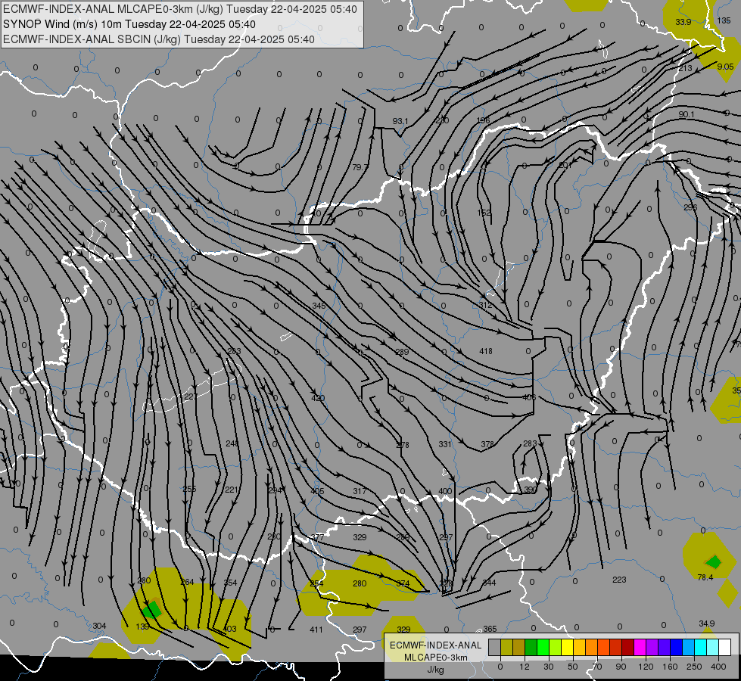
Task: Click the pure blue legend swatch
Action: [x=676, y=647]
